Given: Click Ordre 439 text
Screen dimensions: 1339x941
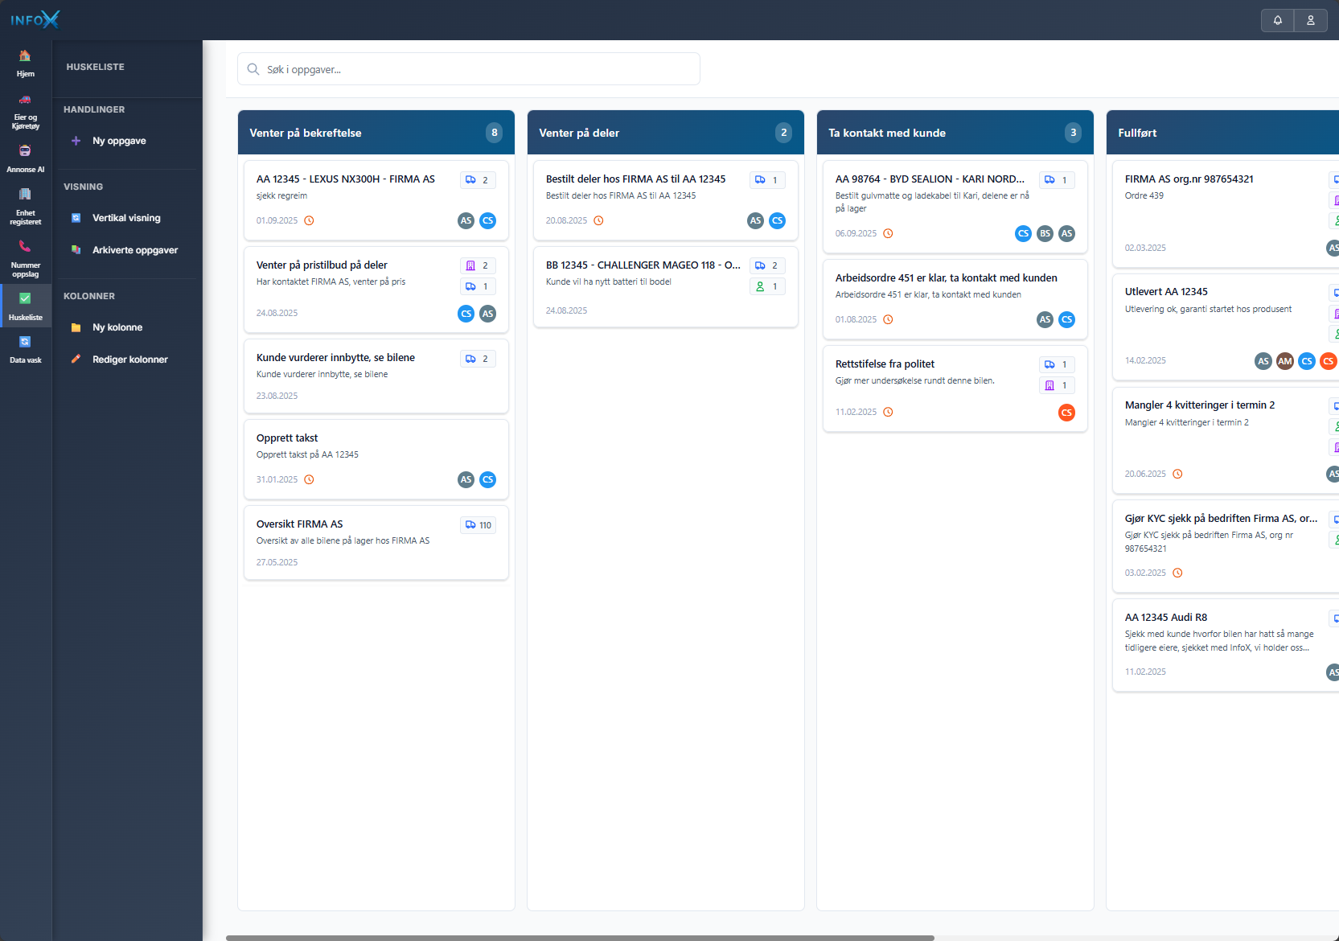Looking at the screenshot, I should click(x=1144, y=195).
